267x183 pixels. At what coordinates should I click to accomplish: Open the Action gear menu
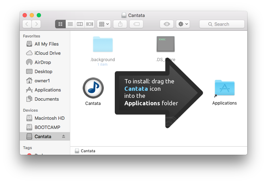point(183,24)
